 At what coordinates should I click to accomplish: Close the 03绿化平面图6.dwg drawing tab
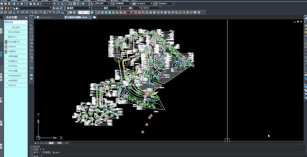tap(89, 17)
